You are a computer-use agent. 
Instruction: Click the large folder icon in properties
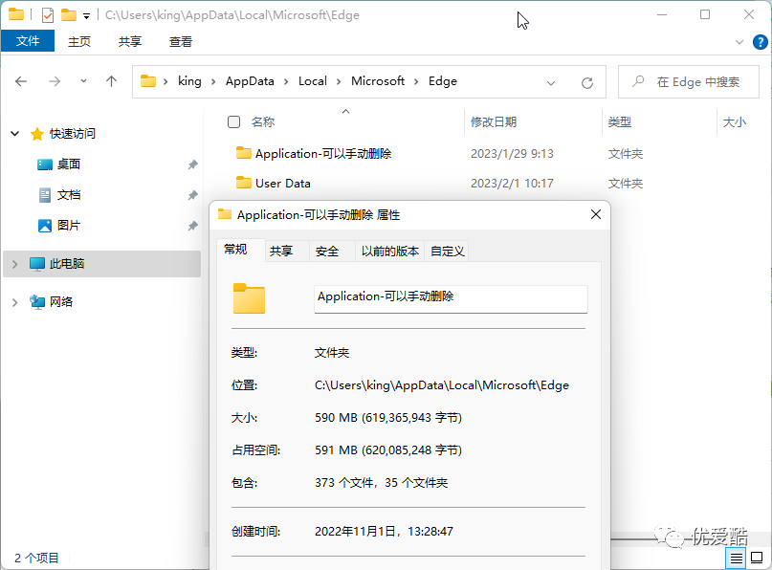[x=249, y=298]
